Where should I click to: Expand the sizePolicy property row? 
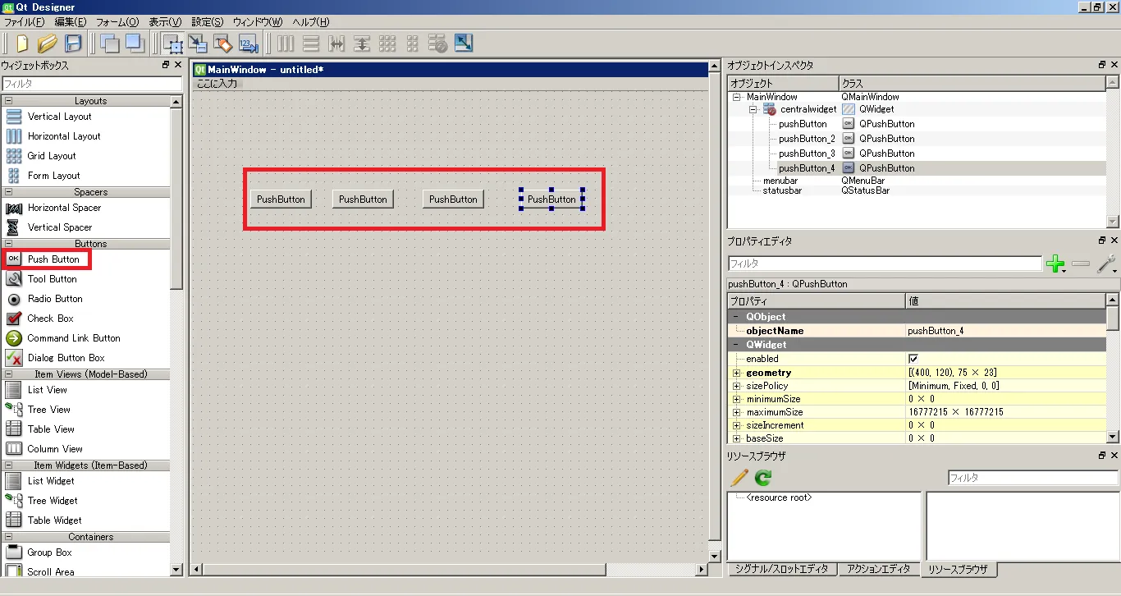(736, 386)
